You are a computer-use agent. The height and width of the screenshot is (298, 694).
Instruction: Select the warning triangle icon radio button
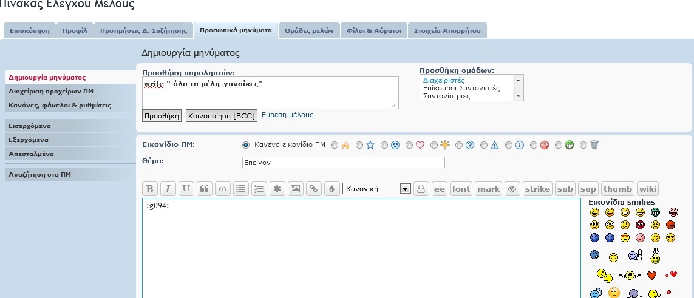coord(484,145)
